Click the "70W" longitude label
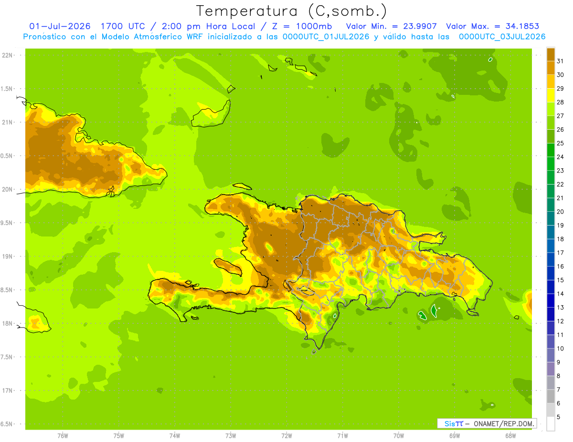573x442 pixels. (399, 436)
